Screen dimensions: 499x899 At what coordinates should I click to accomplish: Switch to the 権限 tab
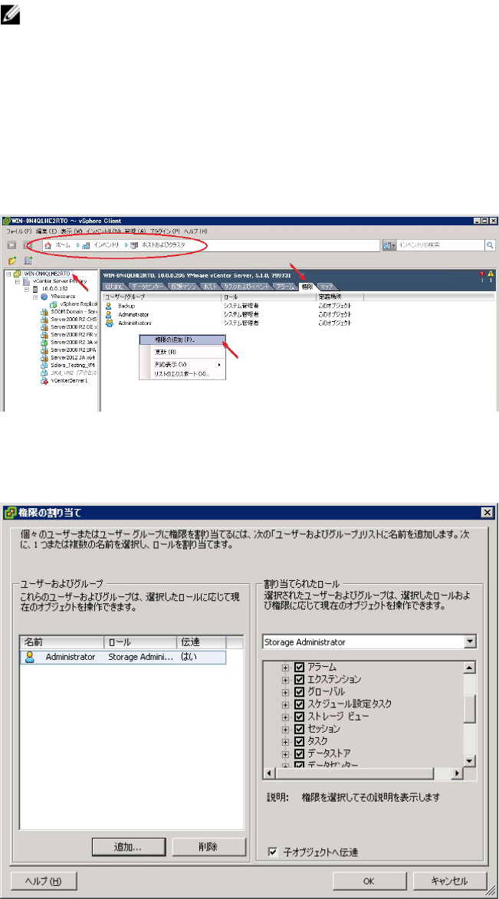coord(308,286)
